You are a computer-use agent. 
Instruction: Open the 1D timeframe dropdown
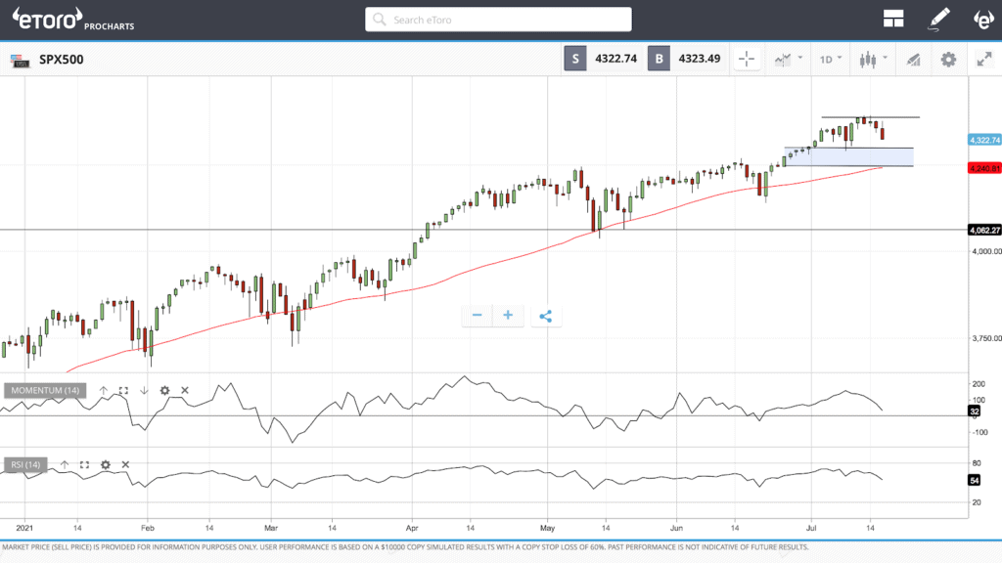tap(831, 59)
